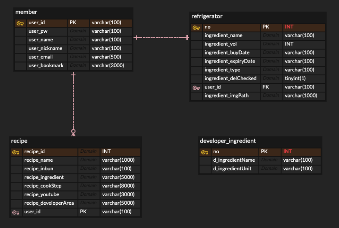Click the varchar(3000) type of user_bookmark
Screen dimensions: 339x228
(x=108, y=65)
